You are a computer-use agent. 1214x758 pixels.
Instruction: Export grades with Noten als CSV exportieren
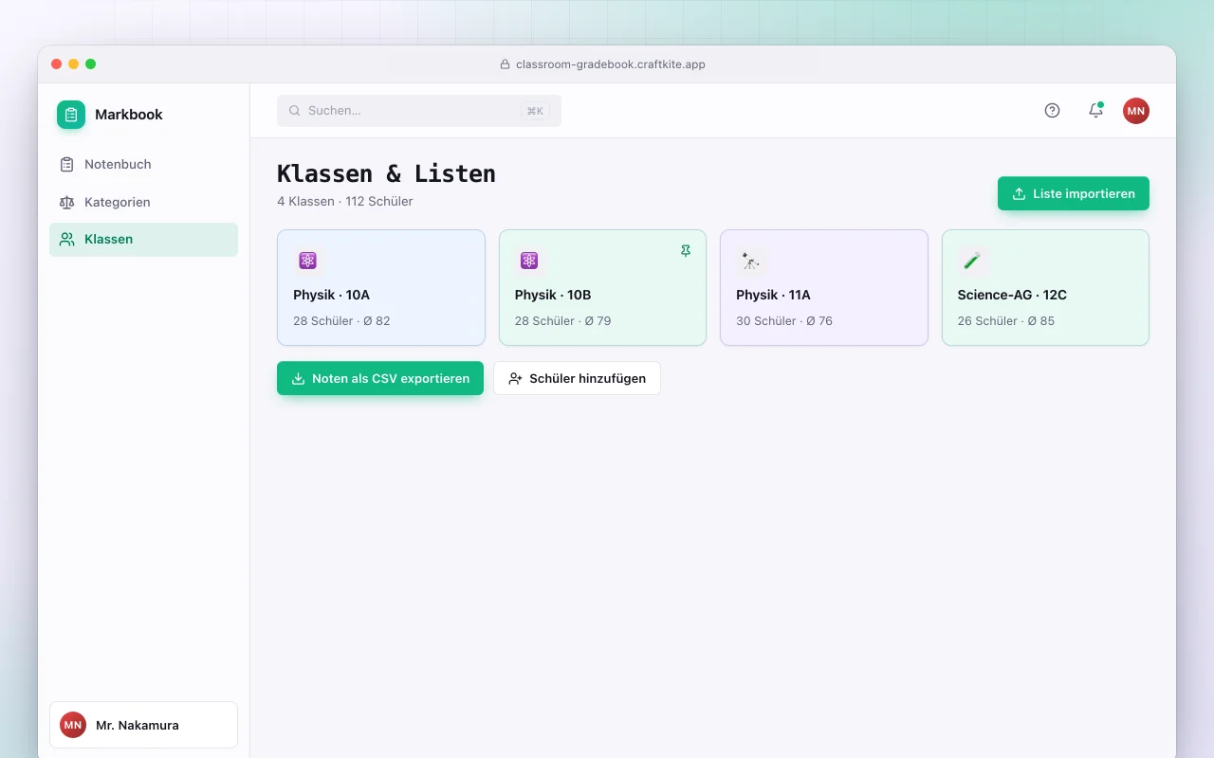pos(380,378)
